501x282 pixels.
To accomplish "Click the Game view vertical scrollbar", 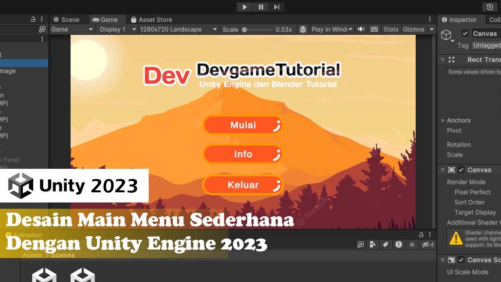I will pyautogui.click(x=434, y=131).
